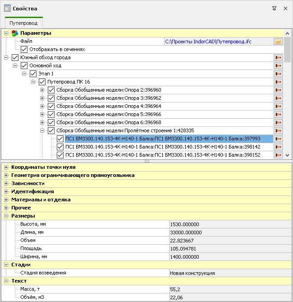The image size is (293, 302).
Task: Collapse Основной ход tree node
Action: pos(15,65)
